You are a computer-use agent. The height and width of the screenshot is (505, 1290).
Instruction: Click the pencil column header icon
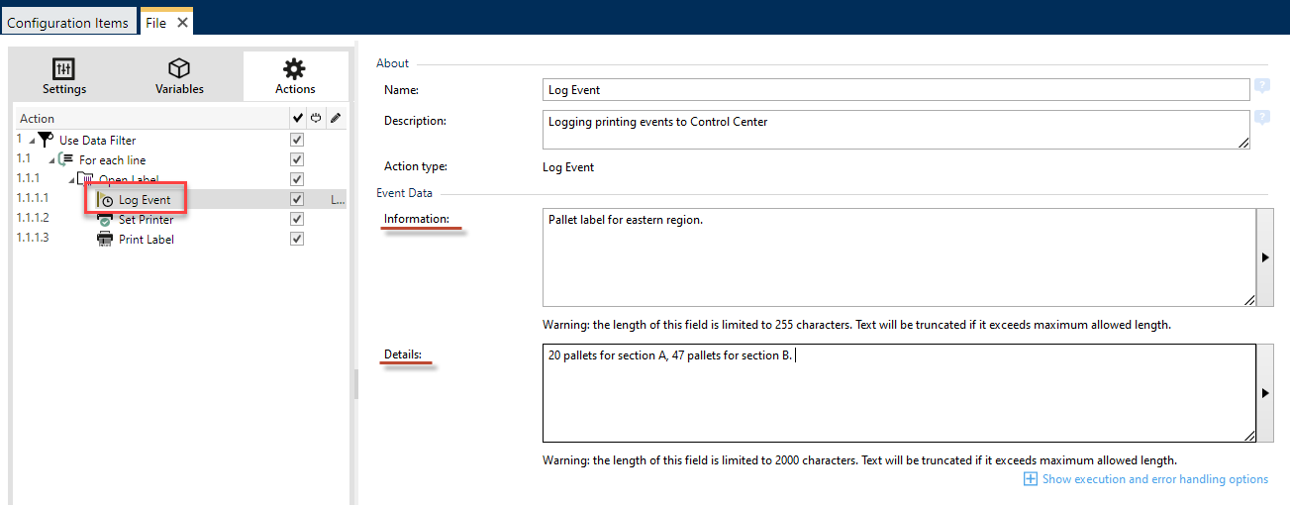[336, 119]
